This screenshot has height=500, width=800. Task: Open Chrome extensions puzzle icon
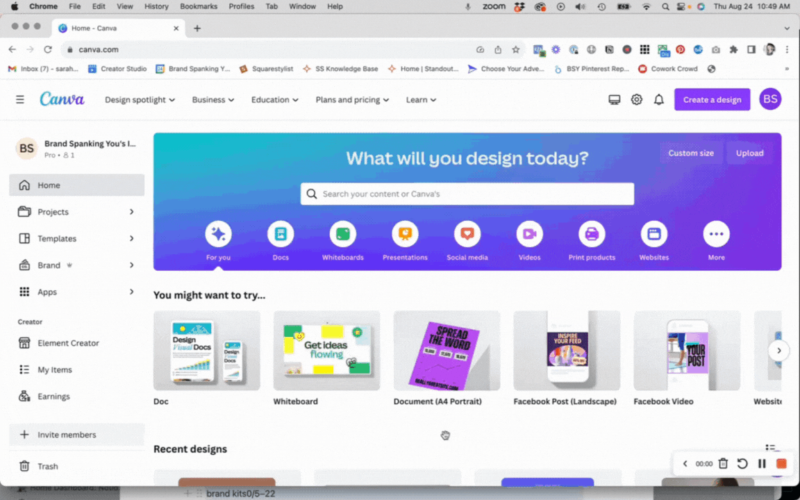pyautogui.click(x=733, y=49)
